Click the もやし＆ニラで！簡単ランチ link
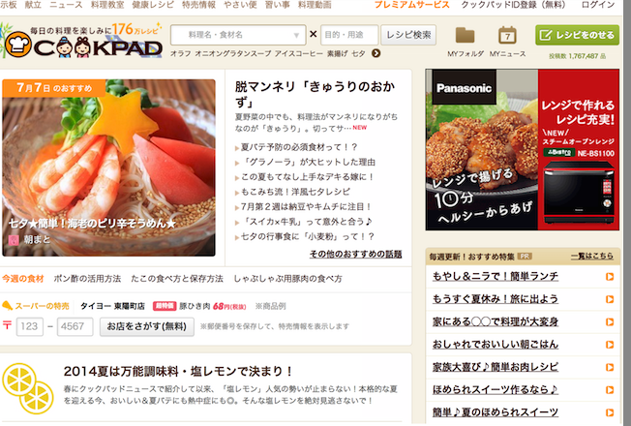The width and height of the screenshot is (631, 426). [496, 277]
